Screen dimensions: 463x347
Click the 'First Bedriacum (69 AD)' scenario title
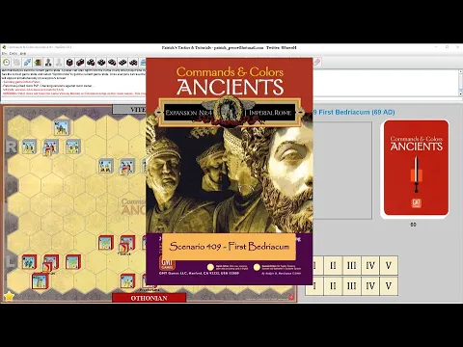[x=356, y=112]
